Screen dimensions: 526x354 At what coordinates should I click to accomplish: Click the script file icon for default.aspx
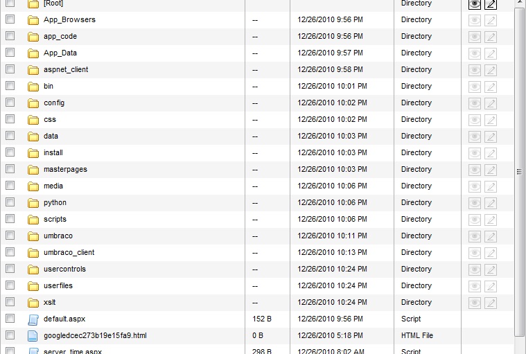[33, 319]
